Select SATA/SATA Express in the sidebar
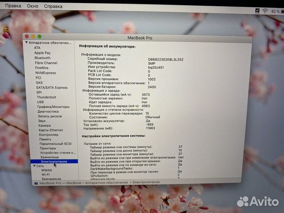The image size is (284, 213). click(x=52, y=87)
